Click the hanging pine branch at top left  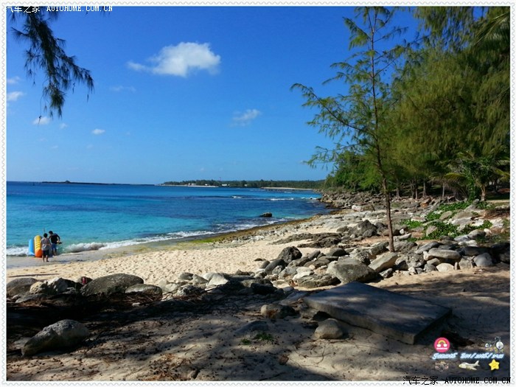(53, 59)
